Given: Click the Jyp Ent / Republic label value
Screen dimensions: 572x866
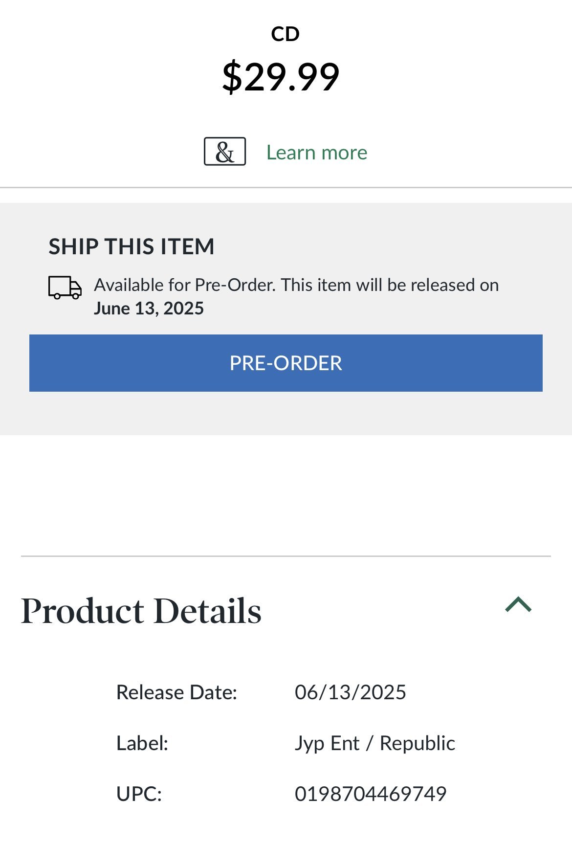Looking at the screenshot, I should [x=374, y=743].
